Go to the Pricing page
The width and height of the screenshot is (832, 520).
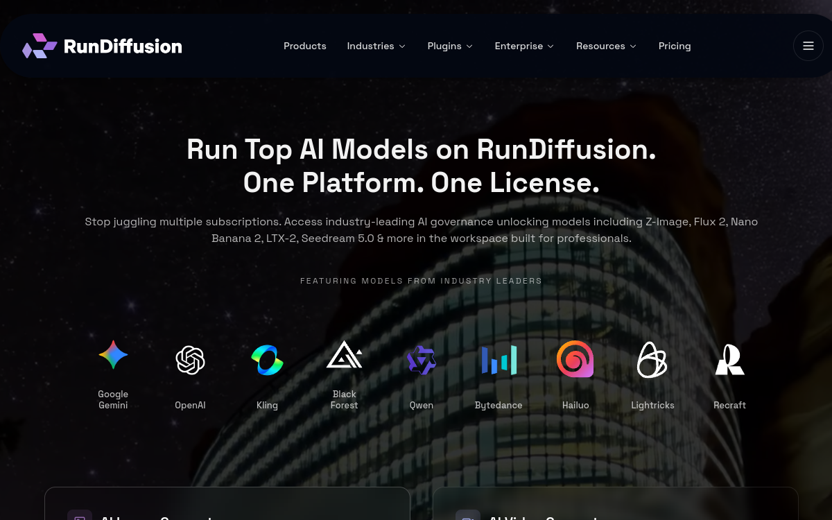675,46
